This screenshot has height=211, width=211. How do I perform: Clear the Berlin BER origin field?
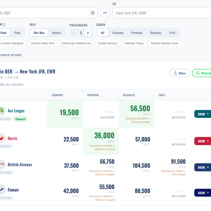pos(92,13)
